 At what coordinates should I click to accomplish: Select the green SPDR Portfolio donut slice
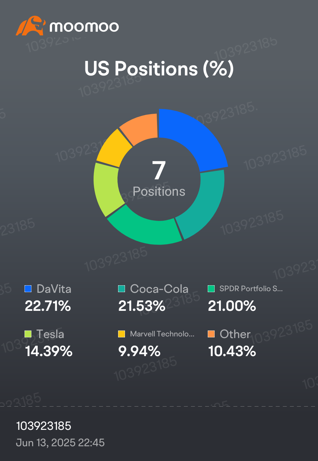146,230
